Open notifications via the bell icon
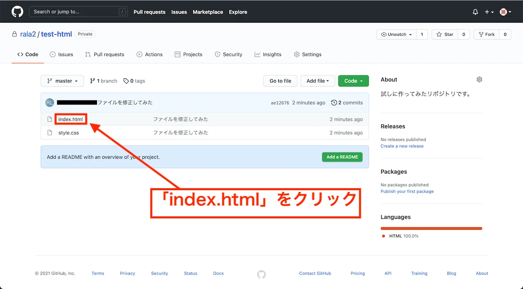The width and height of the screenshot is (523, 289). pos(475,12)
